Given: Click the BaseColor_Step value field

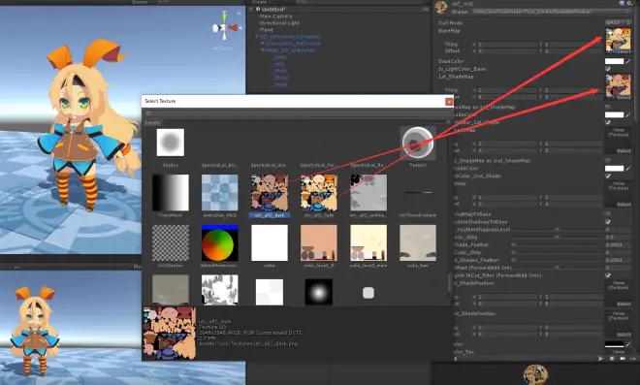Looking at the screenshot, I should click(x=619, y=238).
